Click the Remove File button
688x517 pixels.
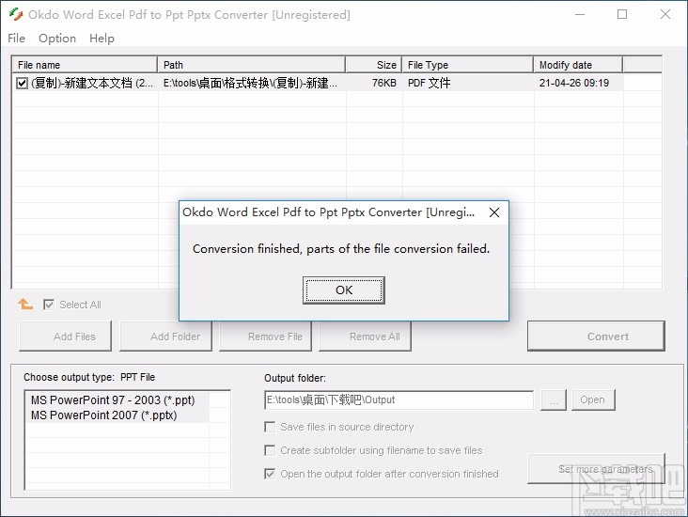tap(265, 337)
